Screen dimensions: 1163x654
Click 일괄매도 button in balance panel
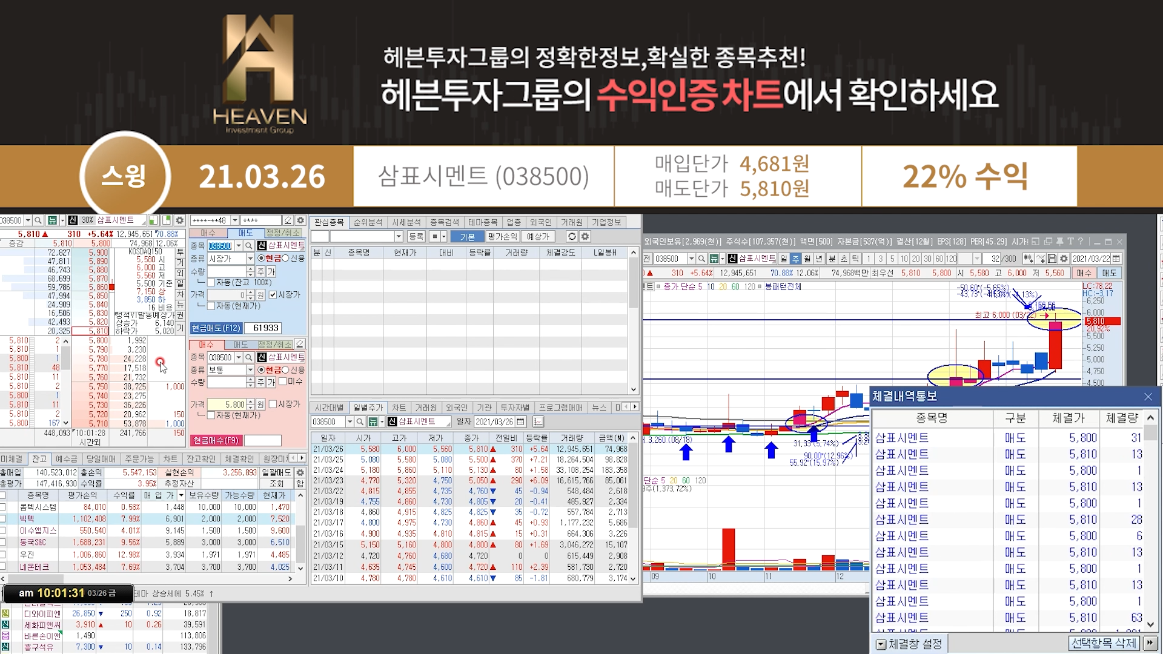click(276, 472)
